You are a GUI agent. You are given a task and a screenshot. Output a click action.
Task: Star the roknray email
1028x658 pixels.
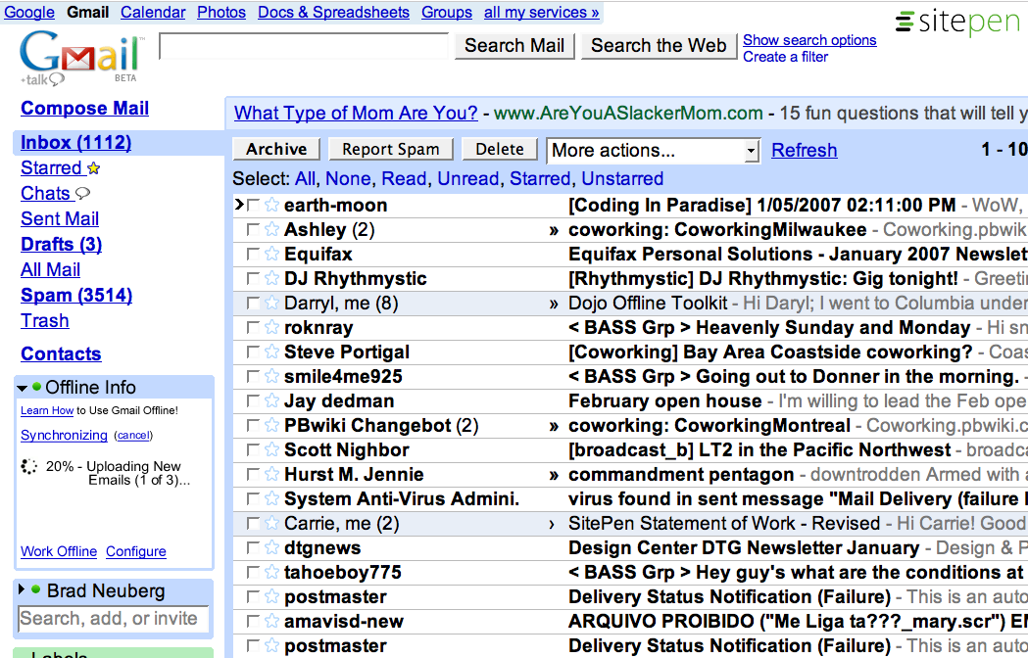click(x=272, y=327)
